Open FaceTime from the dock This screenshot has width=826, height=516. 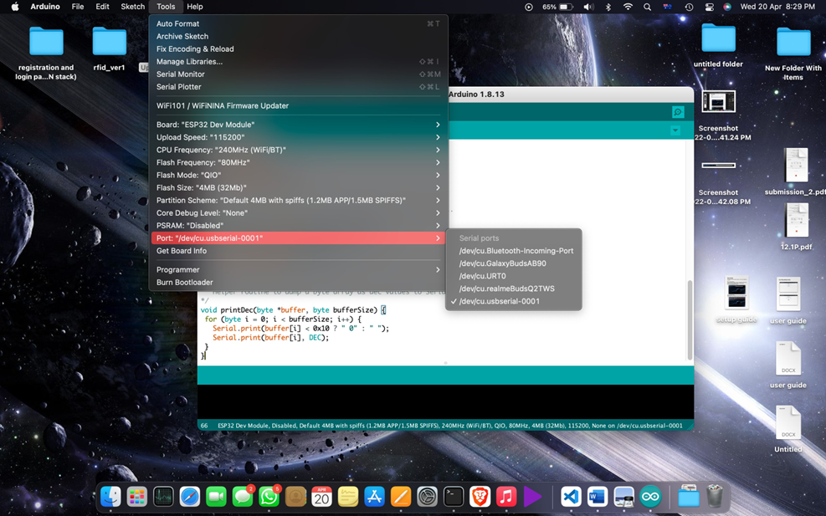[216, 497]
